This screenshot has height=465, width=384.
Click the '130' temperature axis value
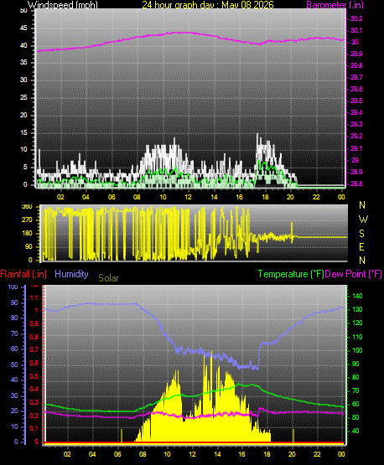(357, 309)
